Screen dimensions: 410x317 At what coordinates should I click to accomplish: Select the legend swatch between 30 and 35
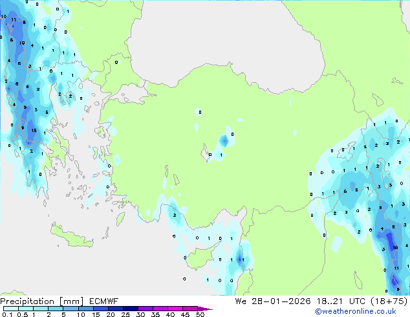[146, 309]
